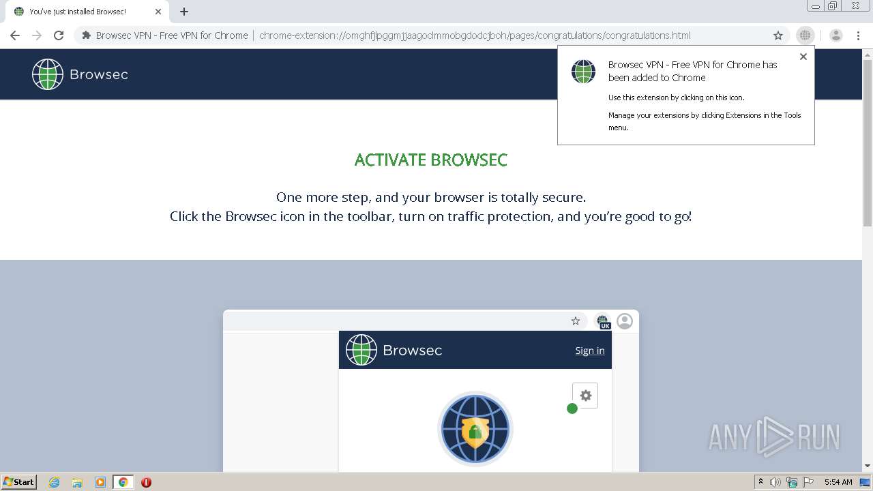
Task: Launch Internet Explorer from the taskbar
Action: pyautogui.click(x=55, y=482)
